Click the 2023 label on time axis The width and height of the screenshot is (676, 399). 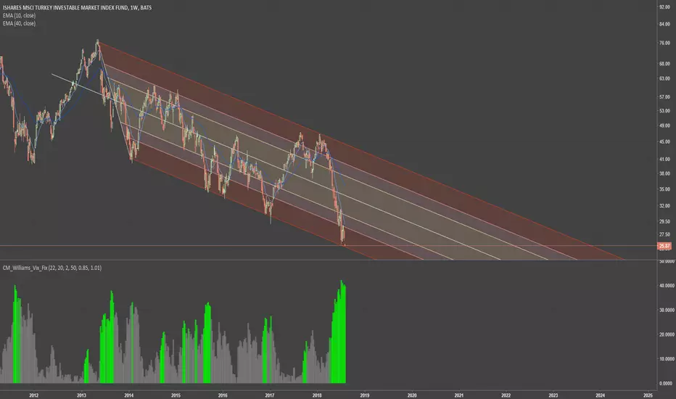tap(553, 395)
